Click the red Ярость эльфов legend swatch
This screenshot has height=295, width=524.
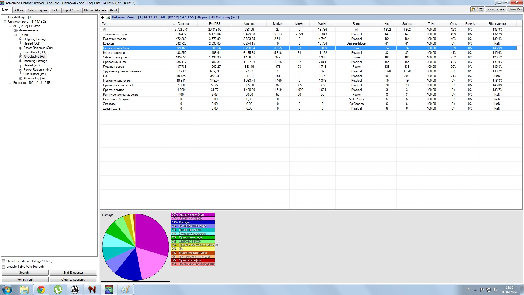pyautogui.click(x=193, y=260)
